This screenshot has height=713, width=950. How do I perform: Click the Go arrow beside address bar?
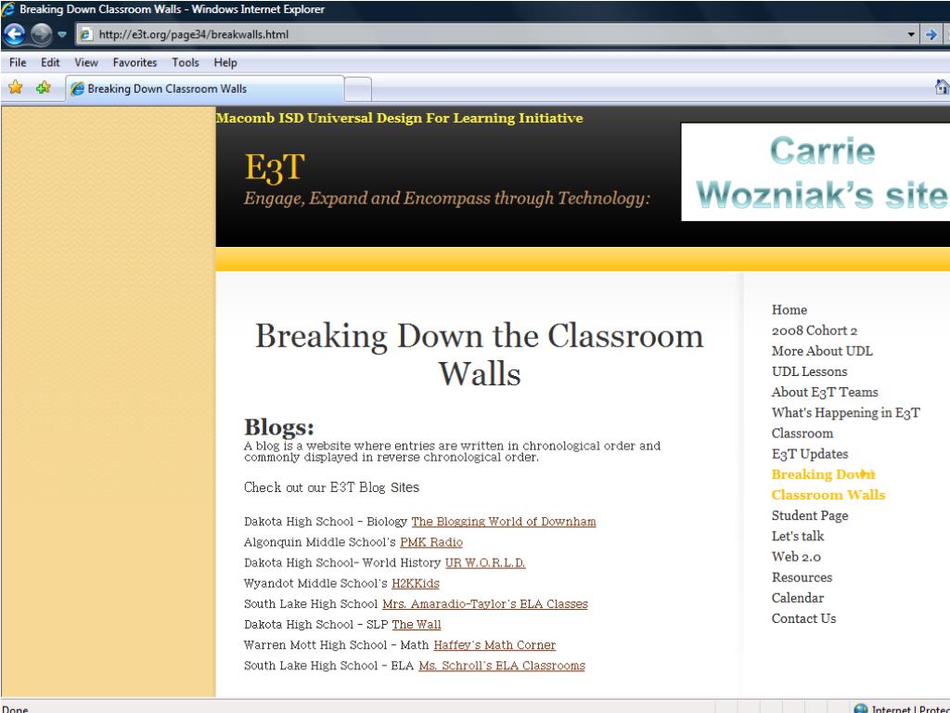point(931,34)
